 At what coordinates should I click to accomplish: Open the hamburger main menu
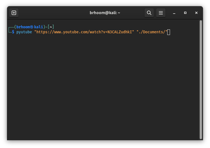coord(161,13)
